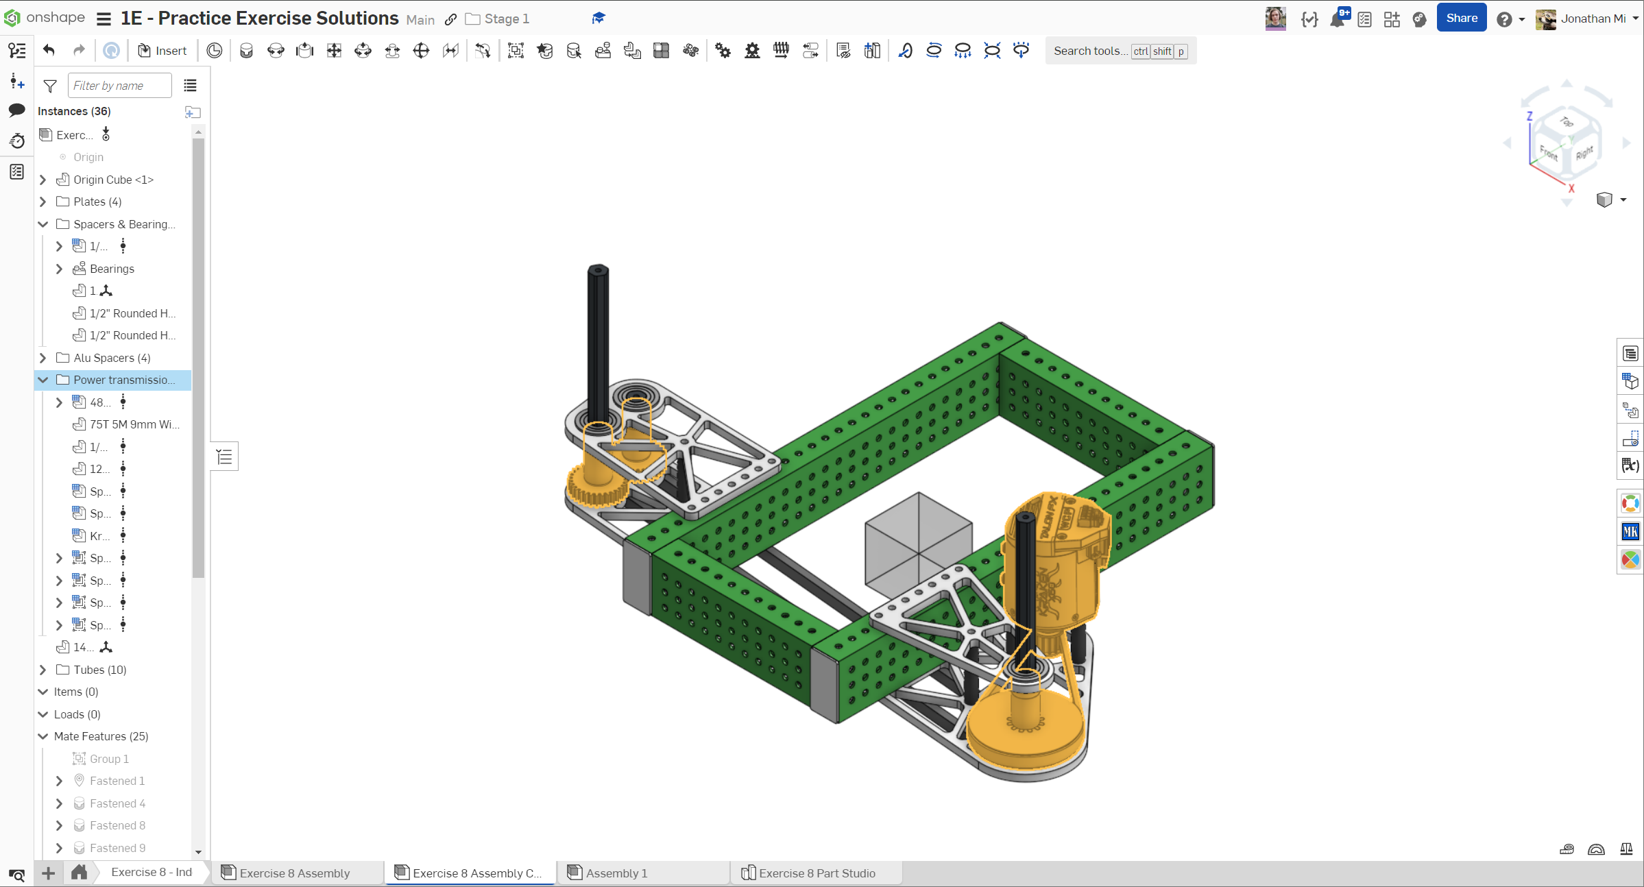This screenshot has width=1644, height=887.
Task: Click the undo arrow icon
Action: point(49,50)
